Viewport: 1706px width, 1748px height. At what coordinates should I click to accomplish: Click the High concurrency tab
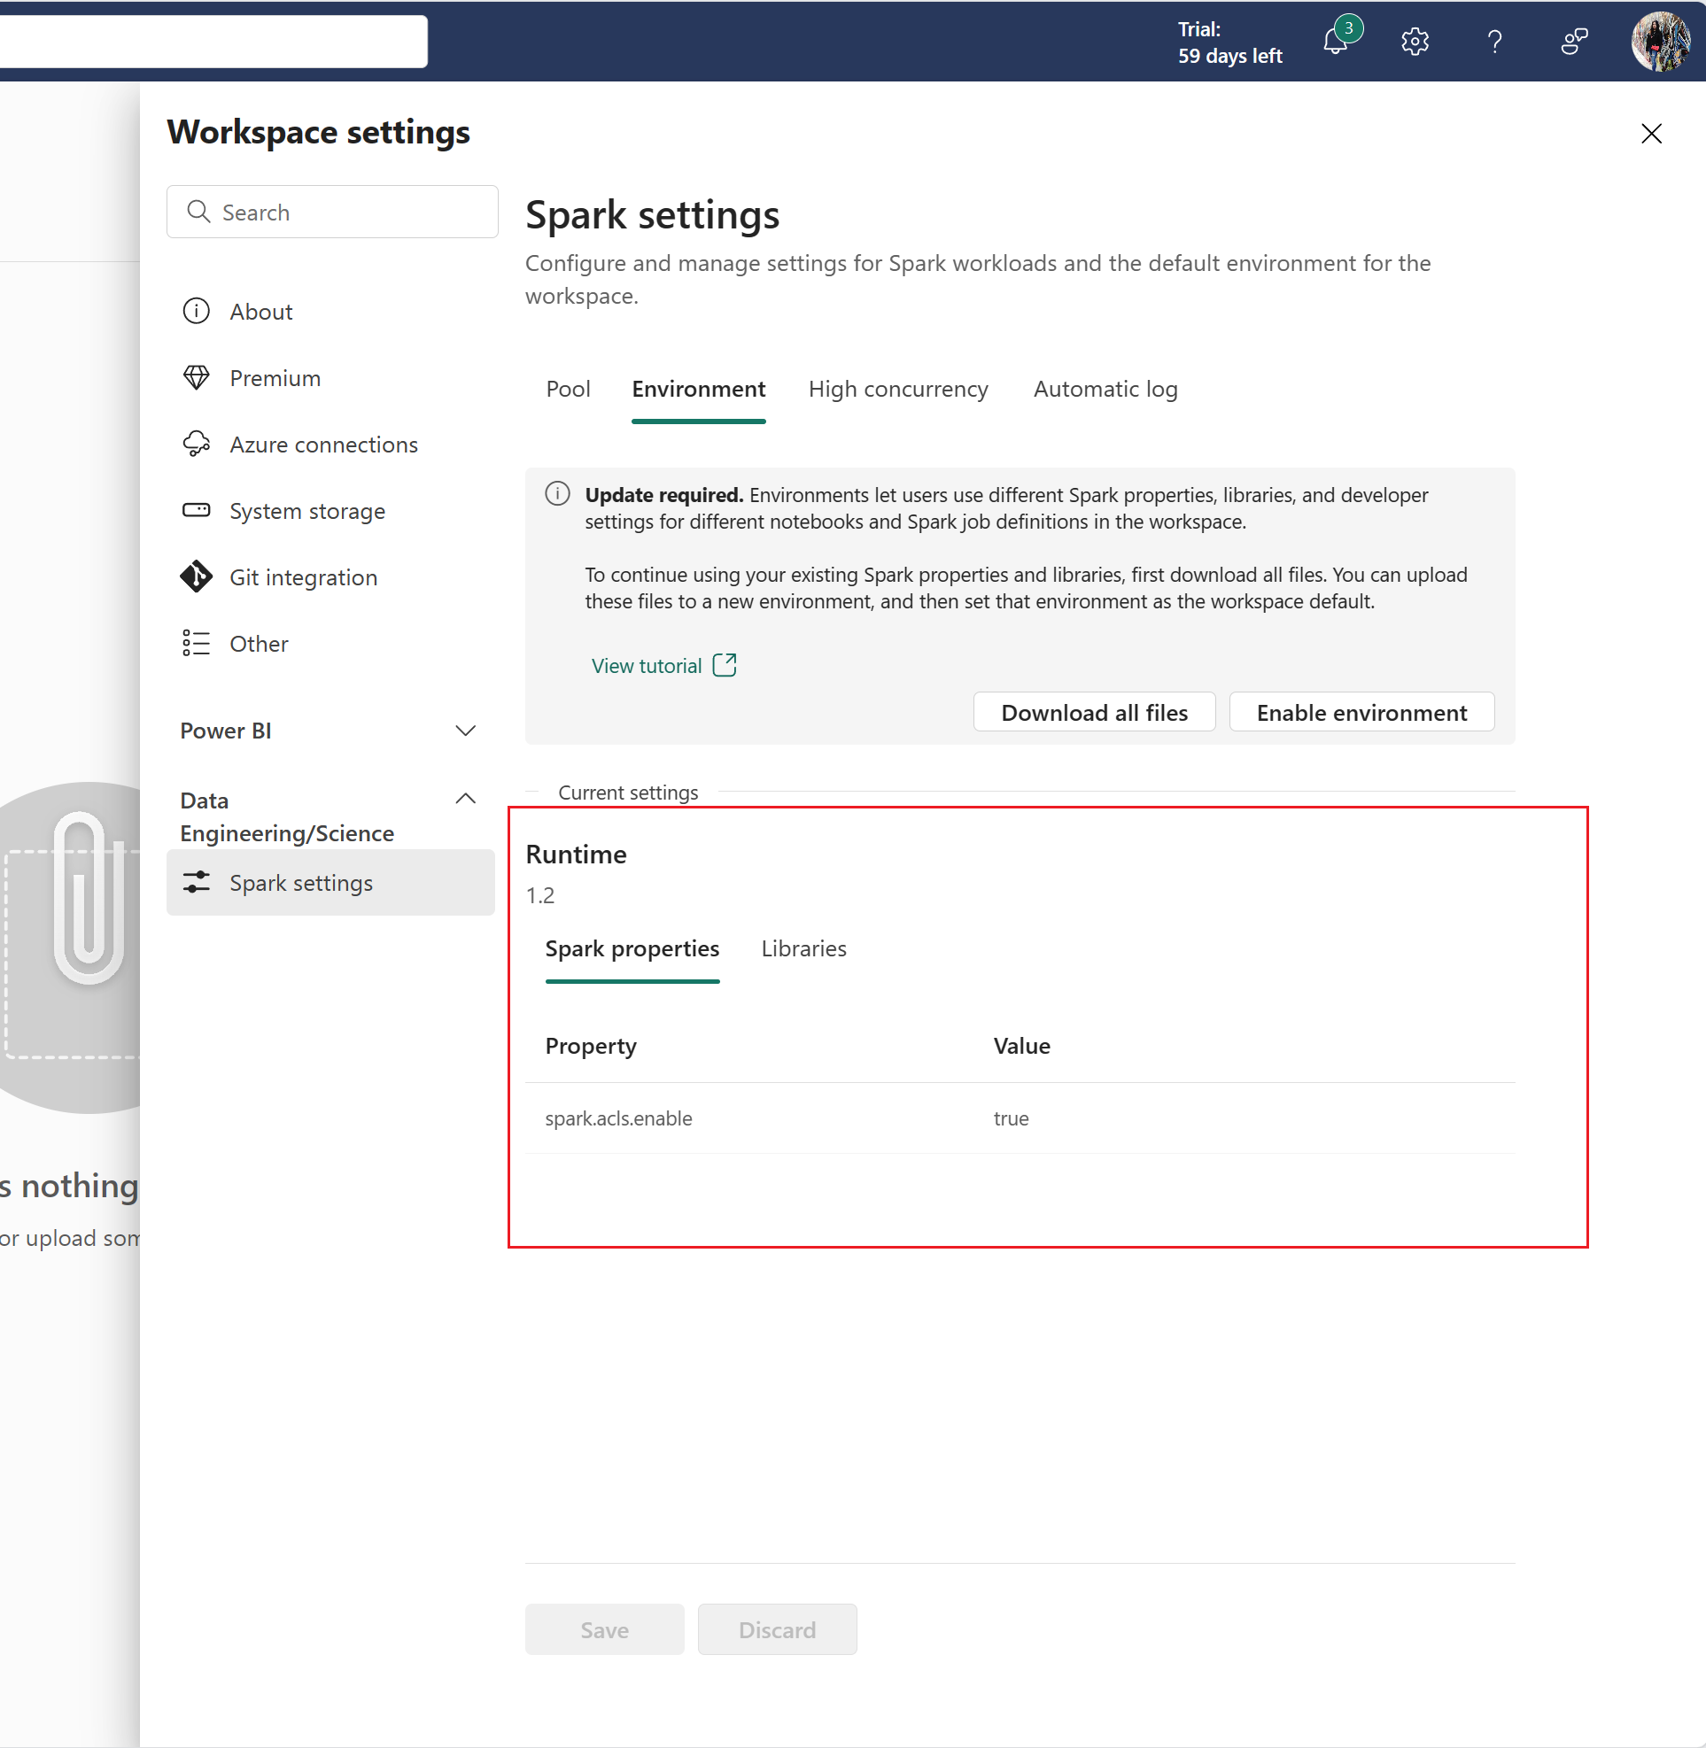tap(898, 389)
